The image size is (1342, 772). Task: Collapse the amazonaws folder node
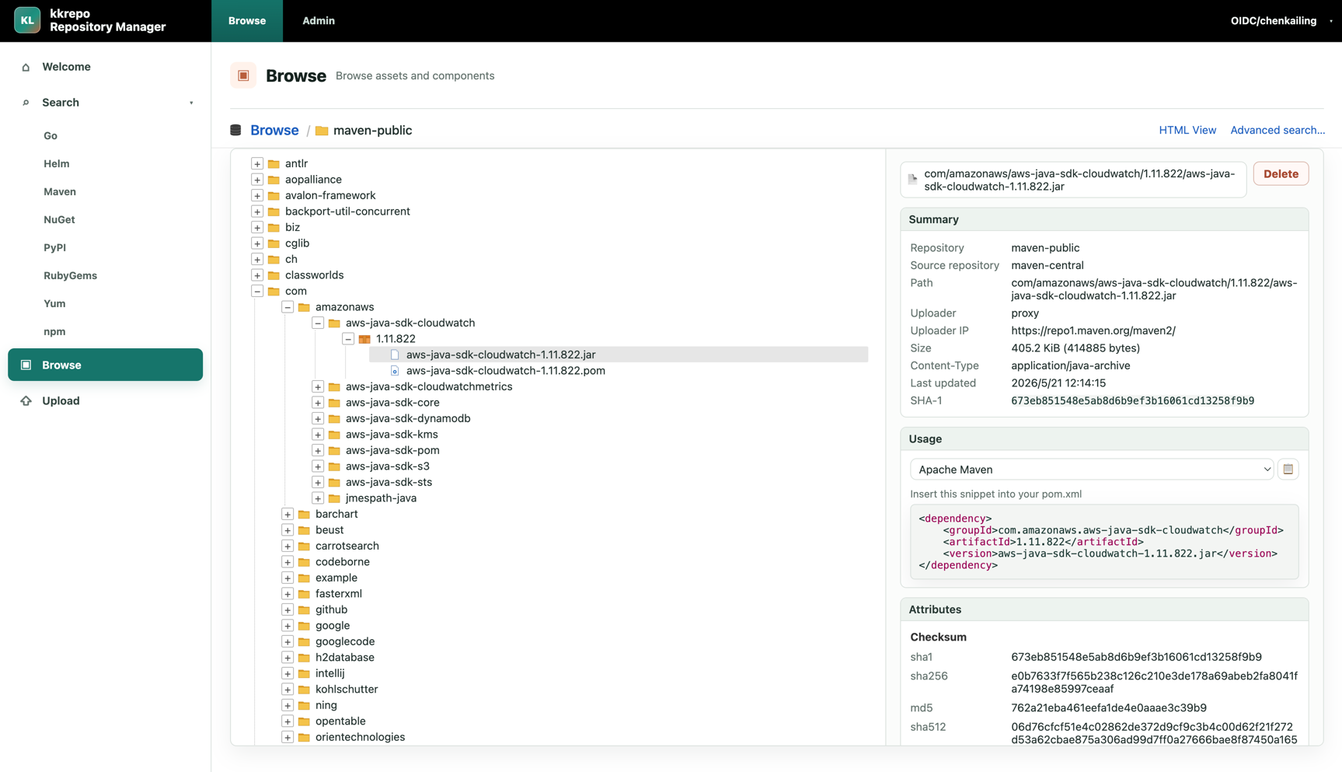[x=288, y=307]
